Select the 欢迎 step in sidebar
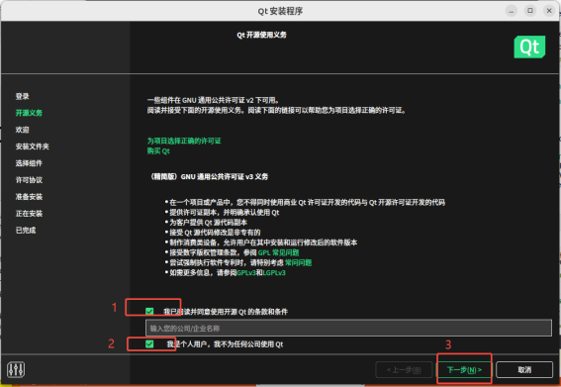Screen dimensions: 561x387 [22, 130]
